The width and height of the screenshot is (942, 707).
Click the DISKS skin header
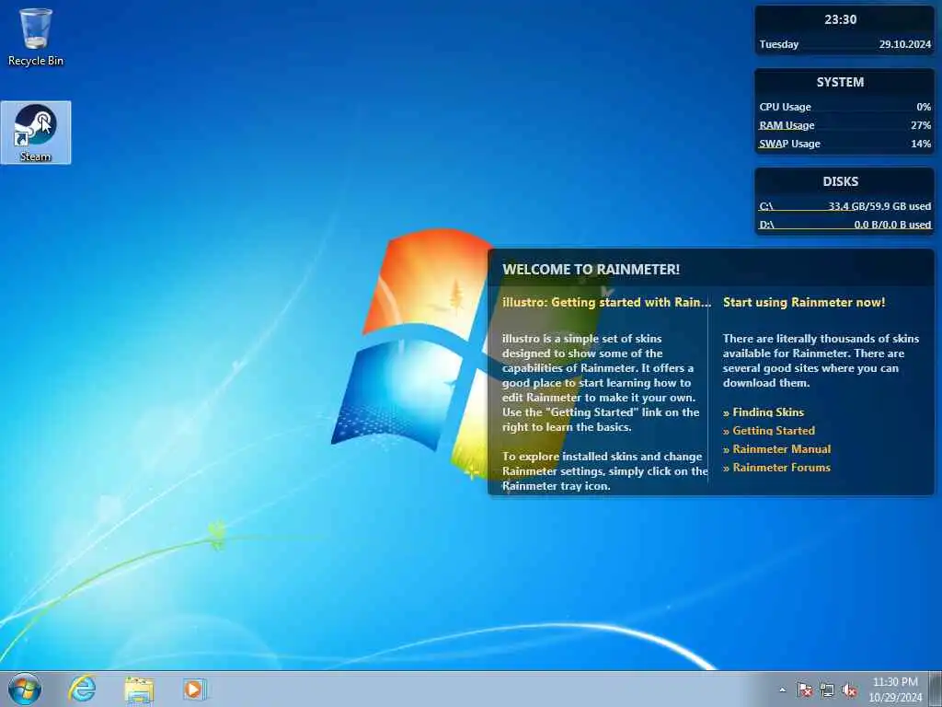point(841,181)
